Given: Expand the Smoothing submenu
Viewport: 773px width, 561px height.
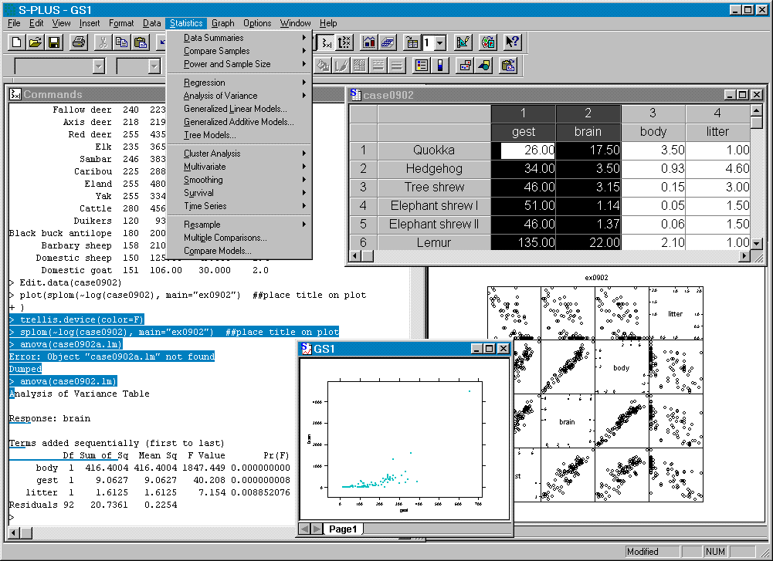Looking at the screenshot, I should click(x=239, y=180).
